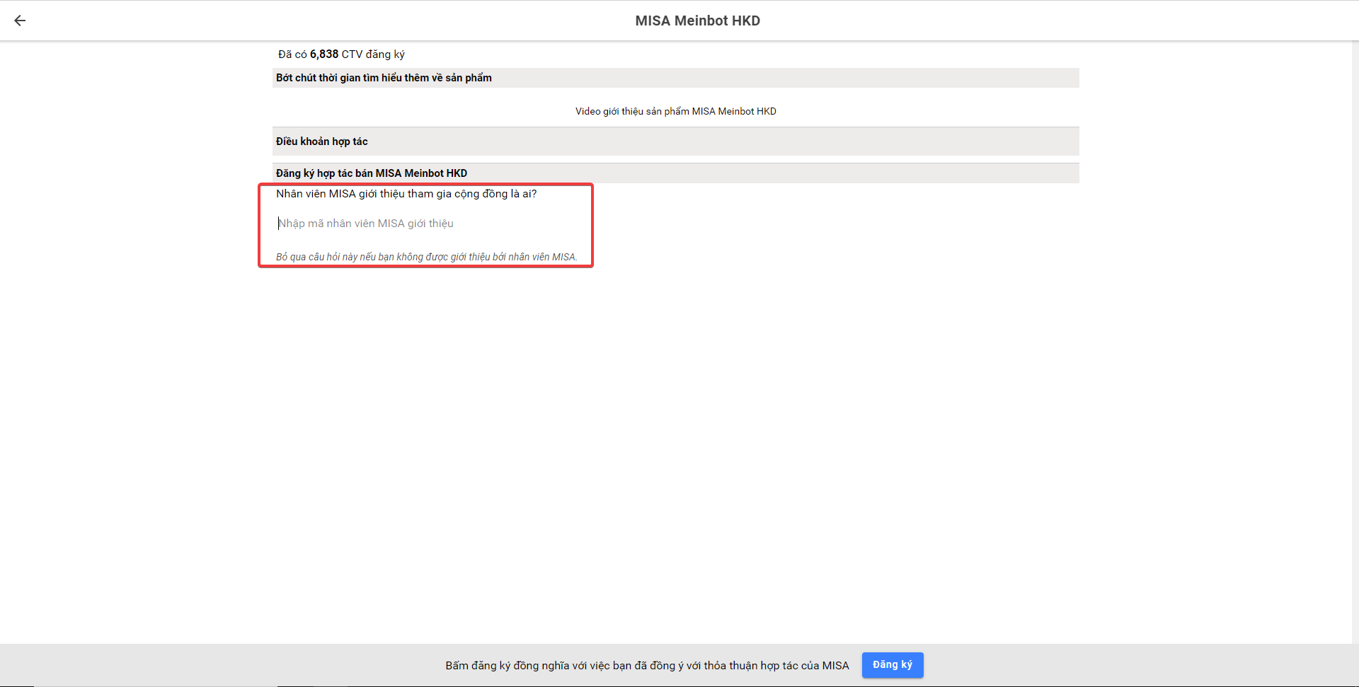Expand the Điều khoản hợp tác section

pos(676,142)
